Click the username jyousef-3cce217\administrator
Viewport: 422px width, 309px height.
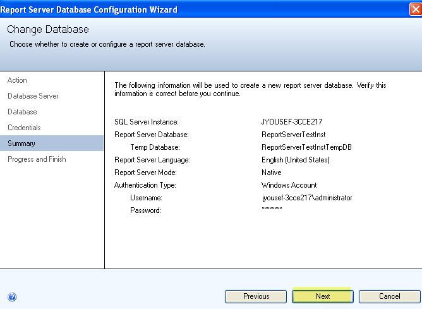307,198
